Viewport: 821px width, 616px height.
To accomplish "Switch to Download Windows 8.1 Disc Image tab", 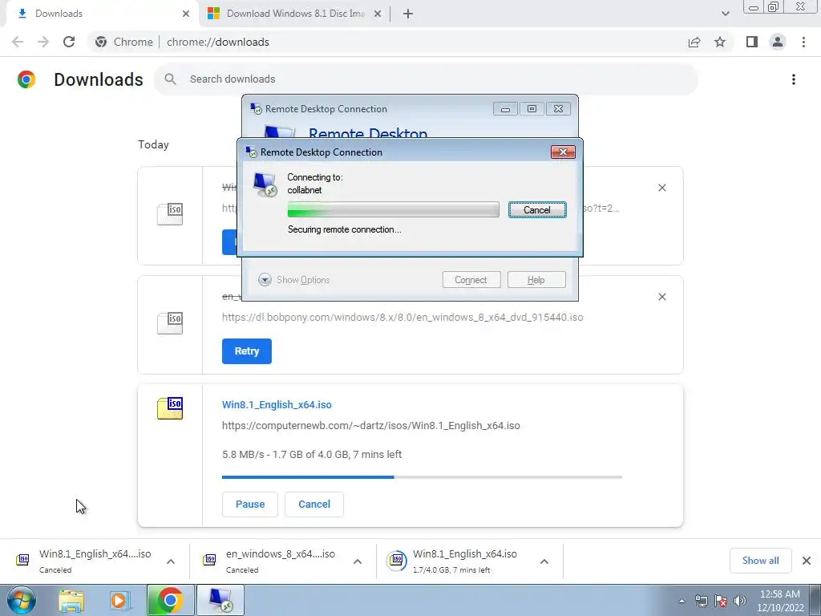I will (x=296, y=14).
